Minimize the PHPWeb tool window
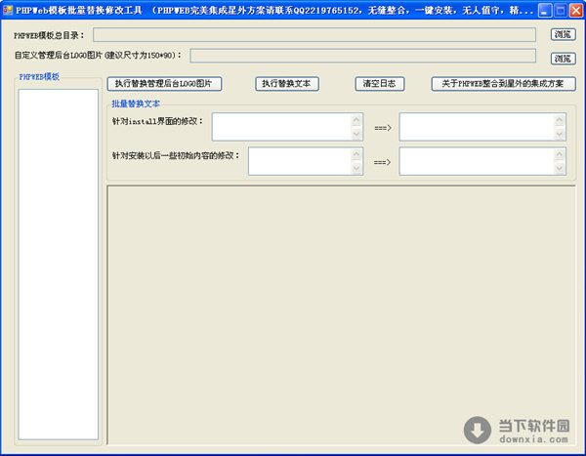 545,11
